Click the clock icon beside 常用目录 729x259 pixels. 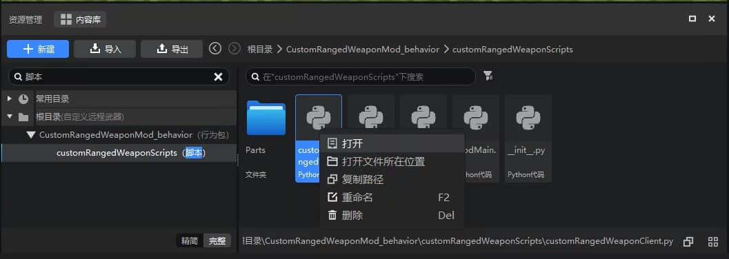[23, 99]
